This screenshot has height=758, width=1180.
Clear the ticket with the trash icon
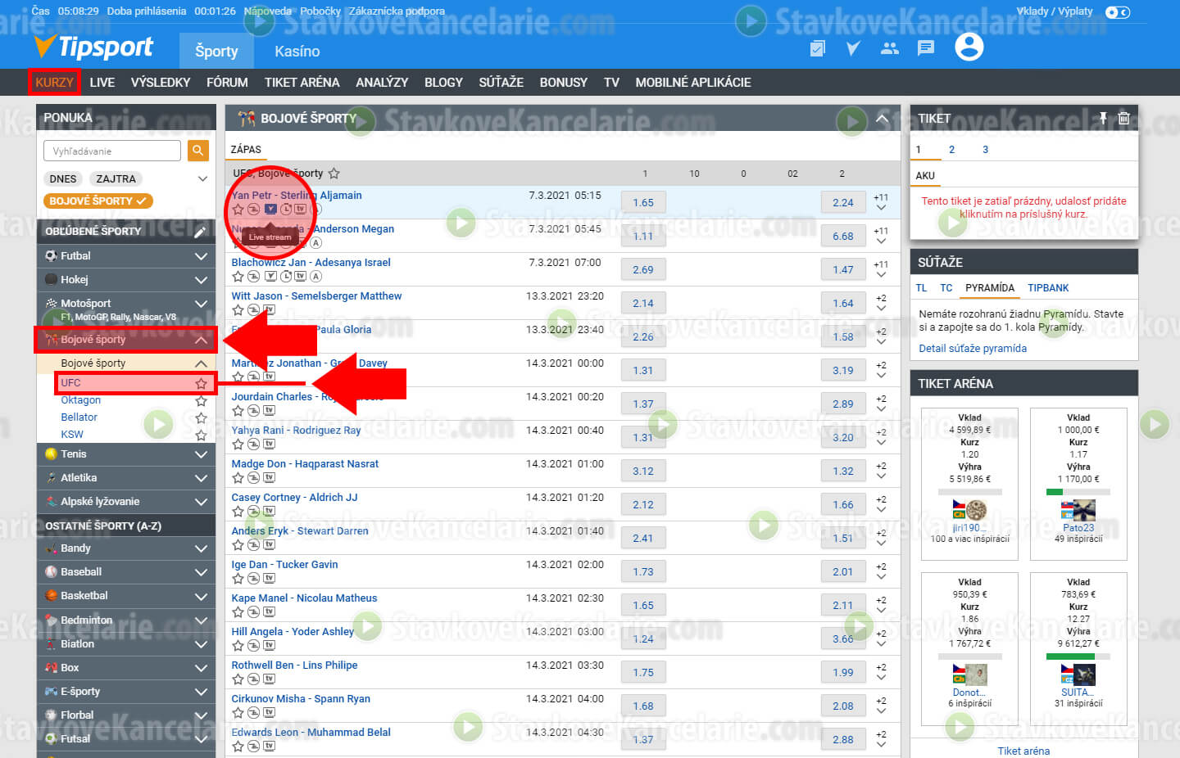(1123, 118)
